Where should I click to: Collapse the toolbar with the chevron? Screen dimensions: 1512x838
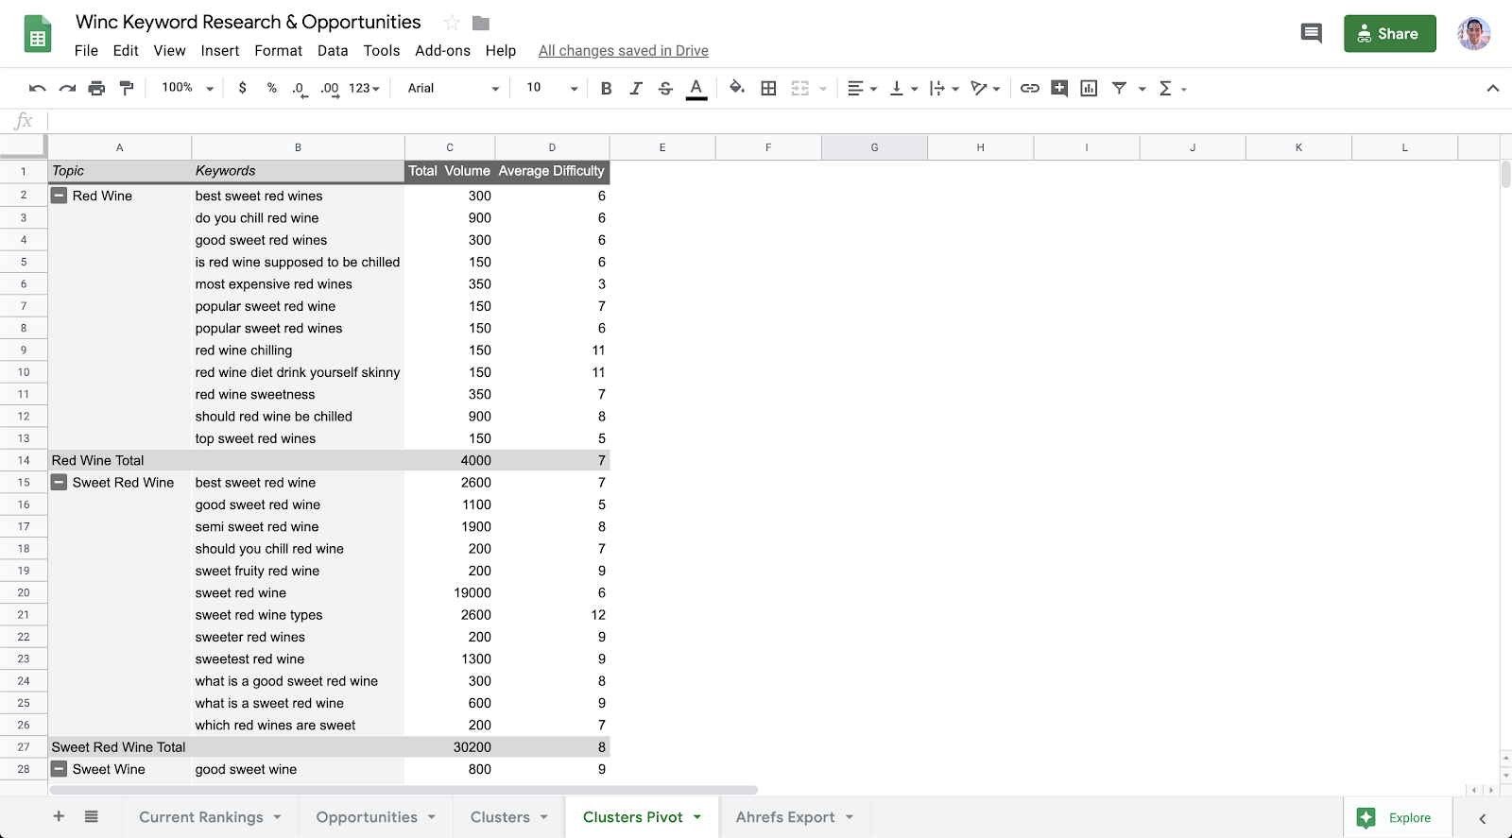(x=1493, y=88)
